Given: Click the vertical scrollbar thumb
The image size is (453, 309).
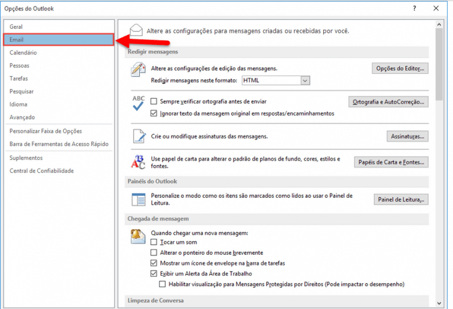Looking at the screenshot, I should 439,64.
